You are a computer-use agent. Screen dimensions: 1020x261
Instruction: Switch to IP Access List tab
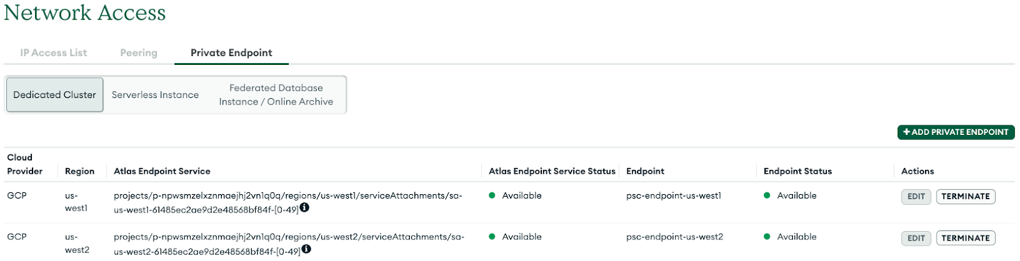coord(54,53)
